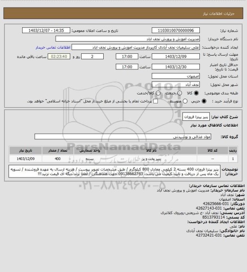Open the اطلاعات تماس خریدار link
The height and width of the screenshot is (272, 247).
[53, 47]
